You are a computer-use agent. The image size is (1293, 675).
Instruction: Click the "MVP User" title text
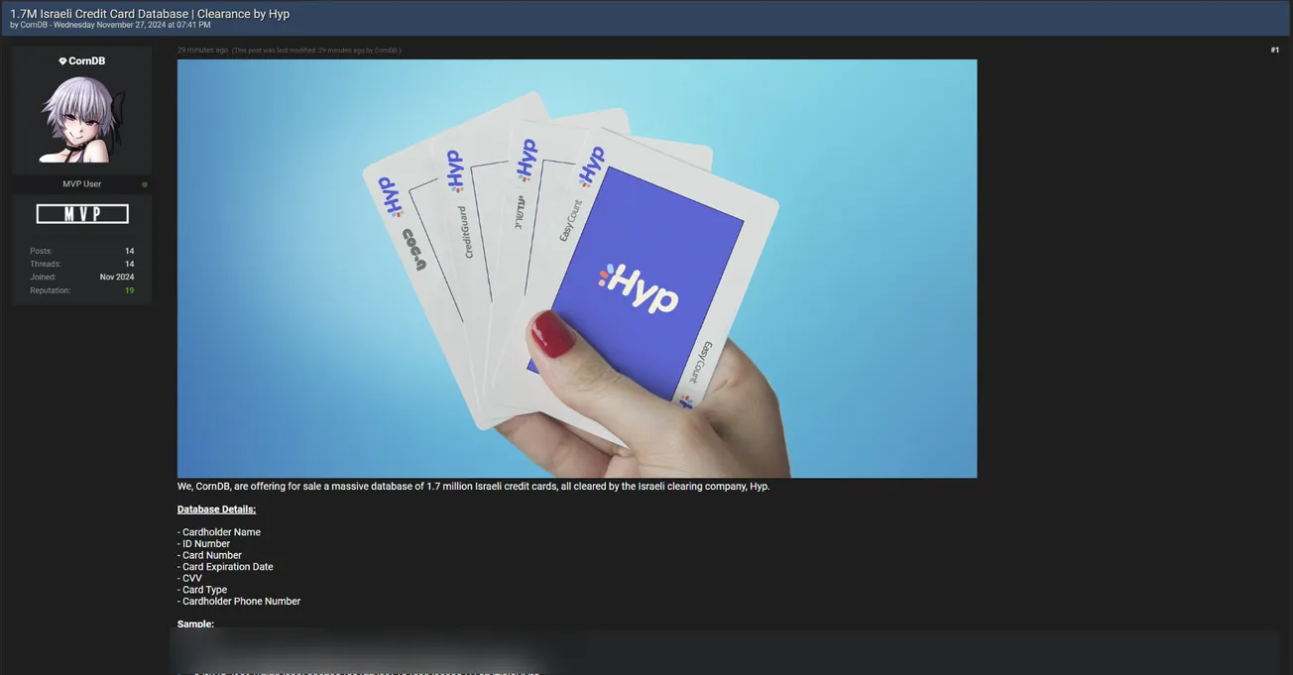[81, 184]
